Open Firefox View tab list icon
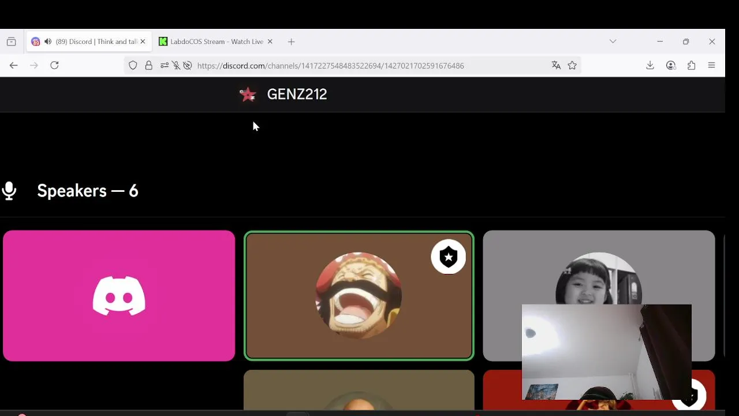 11,42
